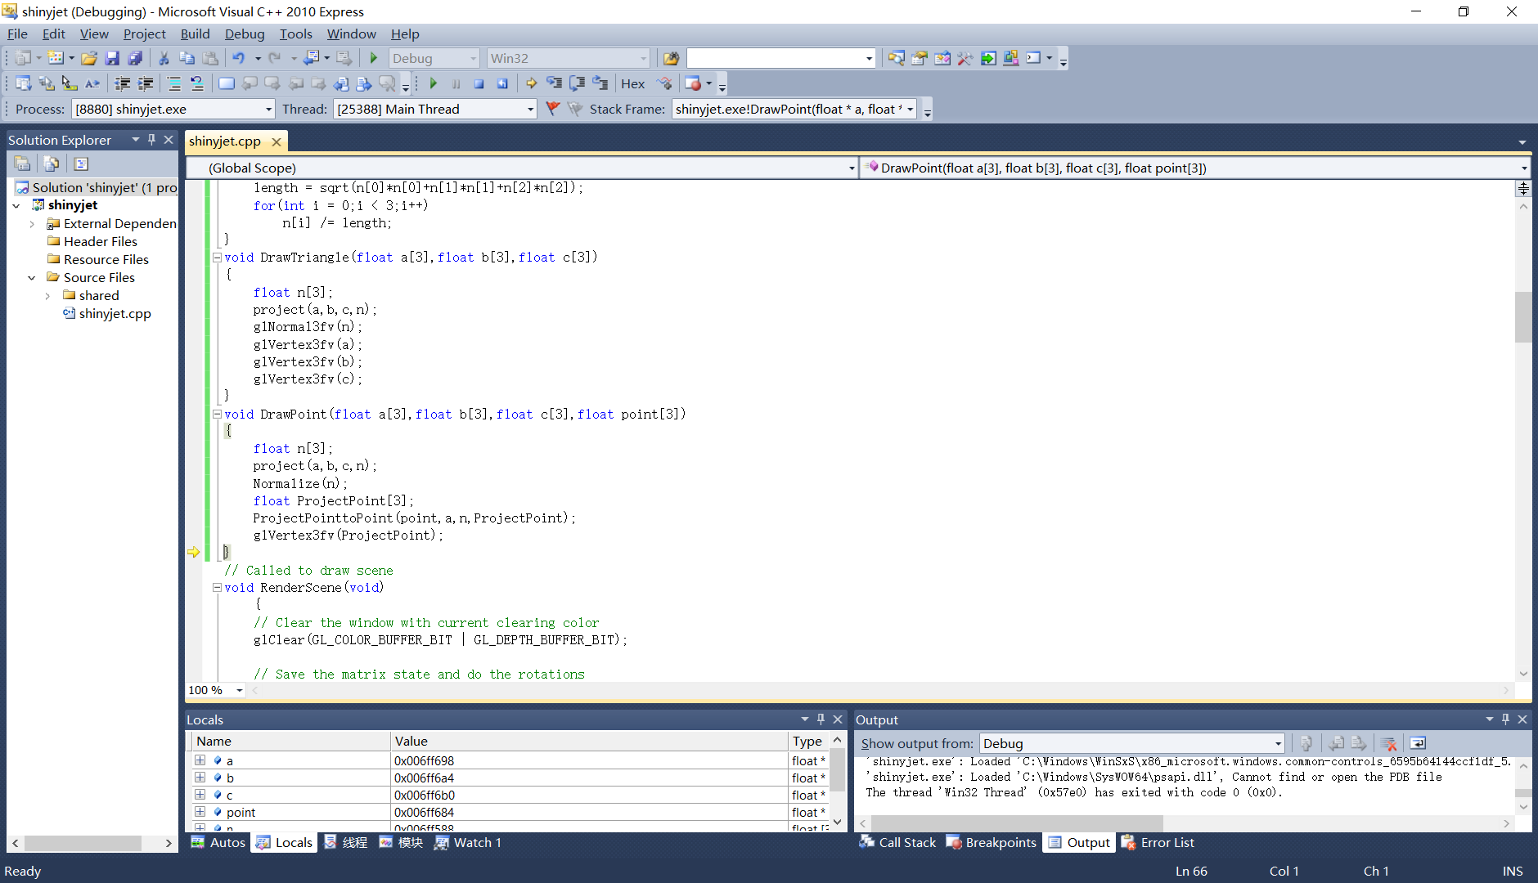1538x883 pixels.
Task: Click the Step Over icon
Action: click(577, 83)
